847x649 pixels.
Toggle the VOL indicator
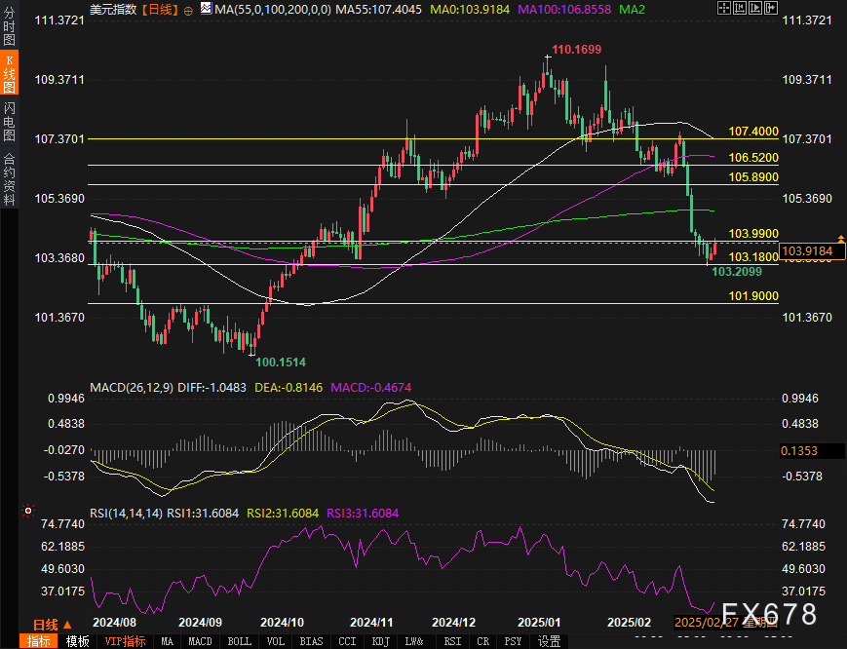276,641
